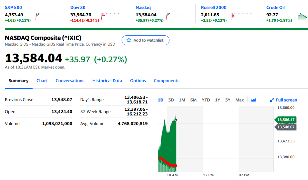Open the Dow 30 index link
The height and width of the screenshot is (180, 308).
coord(78,7)
